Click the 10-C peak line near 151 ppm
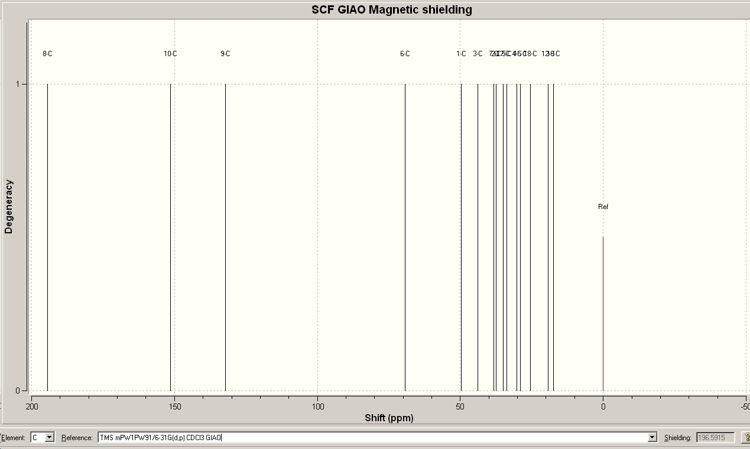Viewport: 750px width, 449px height. pos(170,236)
